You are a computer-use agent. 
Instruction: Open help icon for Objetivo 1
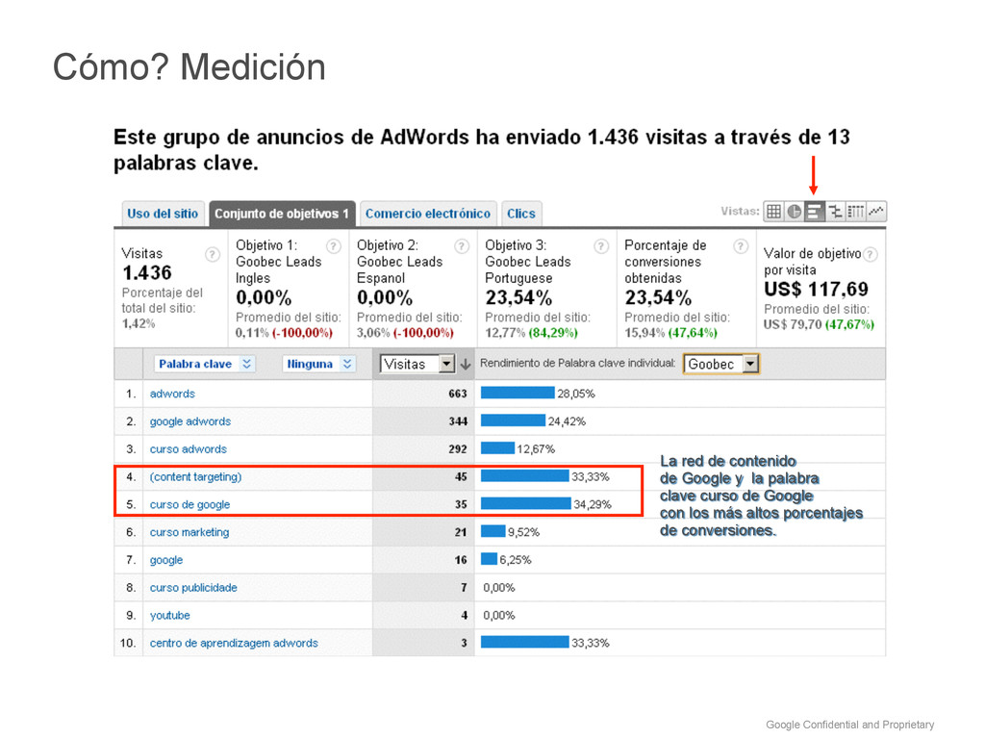[x=334, y=246]
